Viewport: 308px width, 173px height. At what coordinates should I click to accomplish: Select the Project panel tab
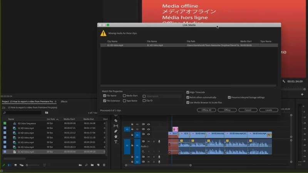(27, 101)
